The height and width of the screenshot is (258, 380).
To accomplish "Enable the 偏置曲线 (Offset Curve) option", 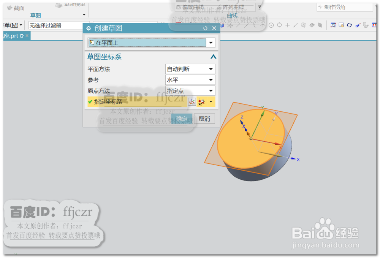I will point(194,7).
